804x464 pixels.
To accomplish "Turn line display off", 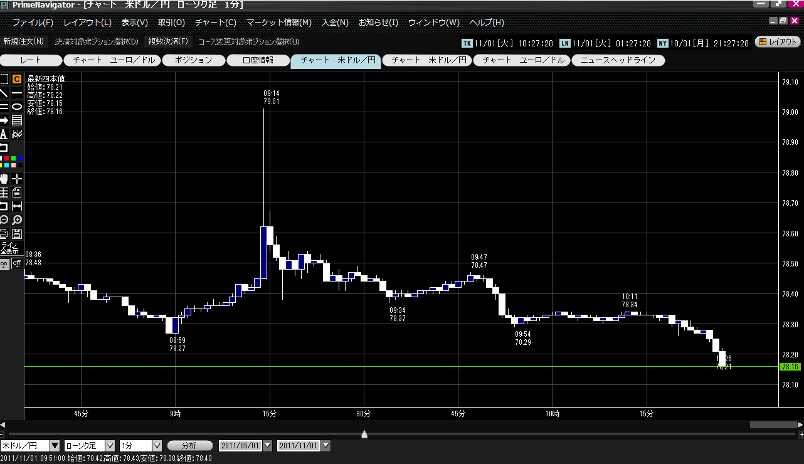I will point(17,264).
